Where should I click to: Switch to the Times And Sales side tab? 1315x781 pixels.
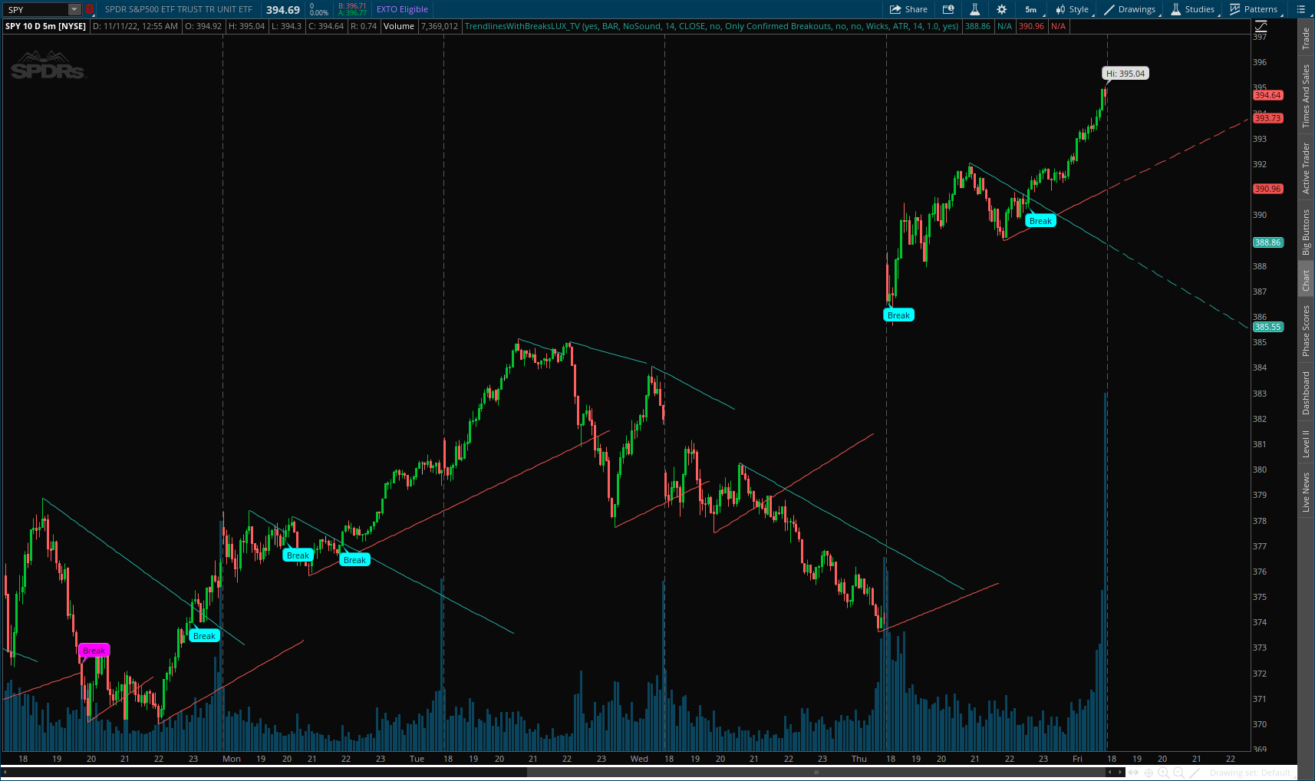(1306, 96)
